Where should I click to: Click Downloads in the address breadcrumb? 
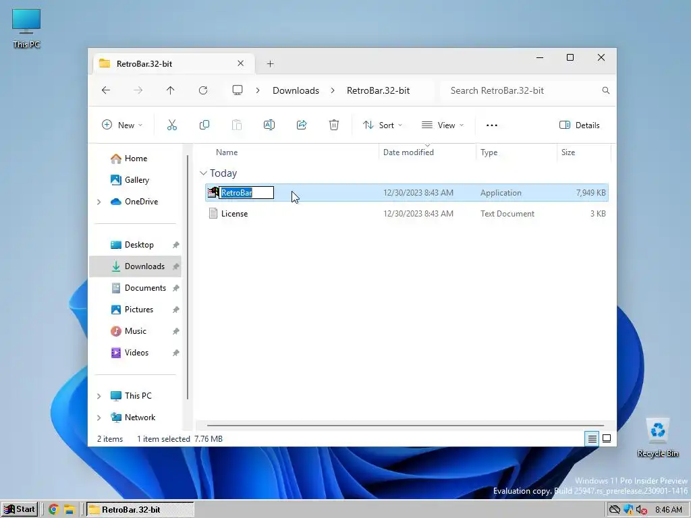(x=296, y=90)
